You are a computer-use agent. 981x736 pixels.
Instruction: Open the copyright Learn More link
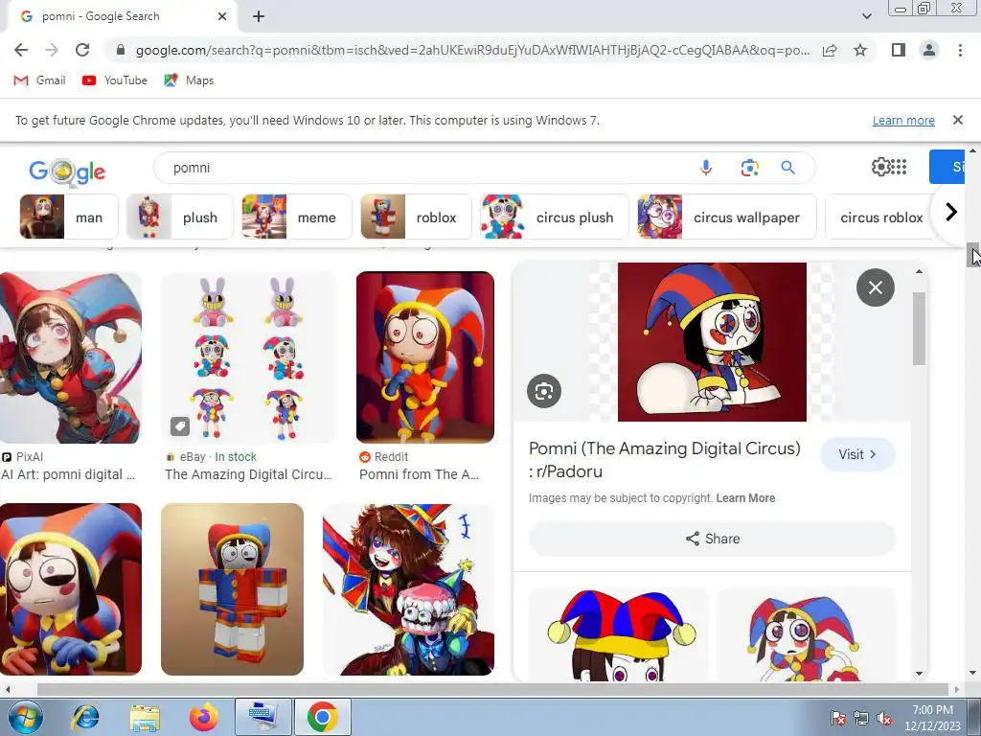(745, 498)
